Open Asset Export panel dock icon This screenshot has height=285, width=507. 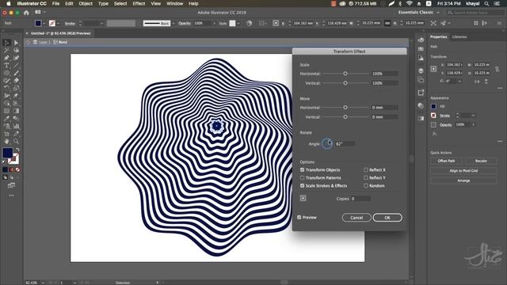pos(421,93)
